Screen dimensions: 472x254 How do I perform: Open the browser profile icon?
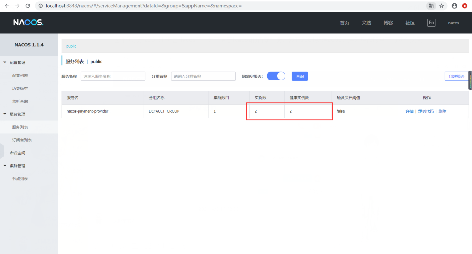(x=454, y=6)
